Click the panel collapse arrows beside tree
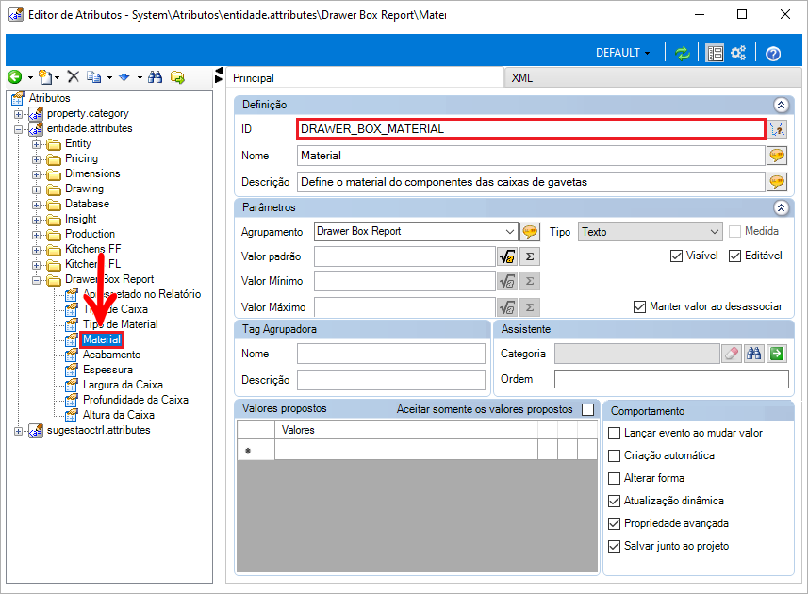The image size is (808, 594). click(x=219, y=75)
